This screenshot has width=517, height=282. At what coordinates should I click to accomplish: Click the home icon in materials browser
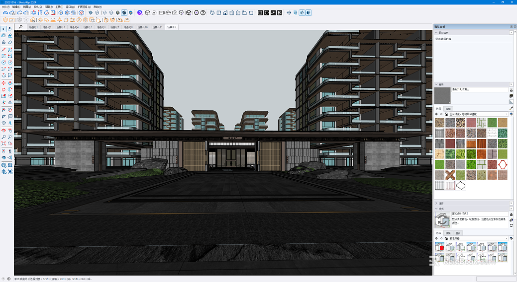(446, 114)
